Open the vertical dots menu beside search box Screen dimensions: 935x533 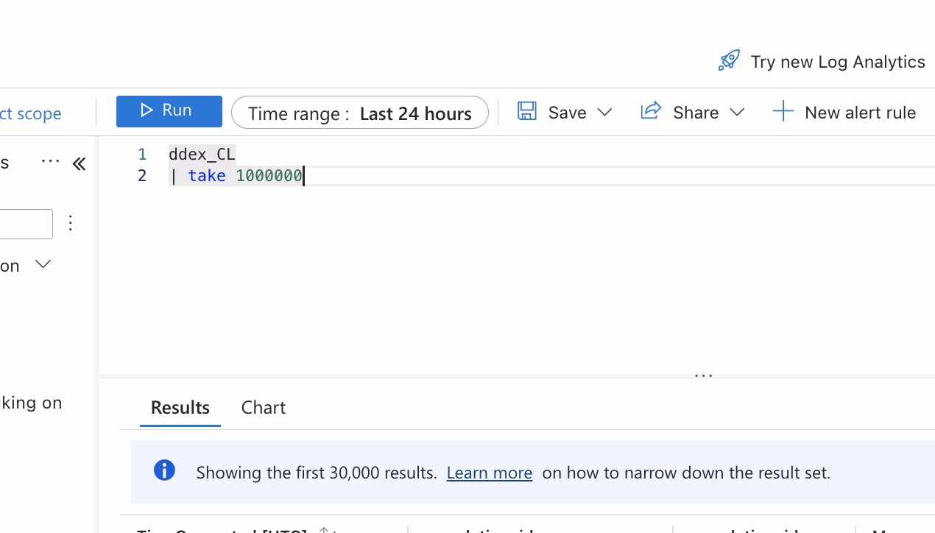[x=71, y=223]
